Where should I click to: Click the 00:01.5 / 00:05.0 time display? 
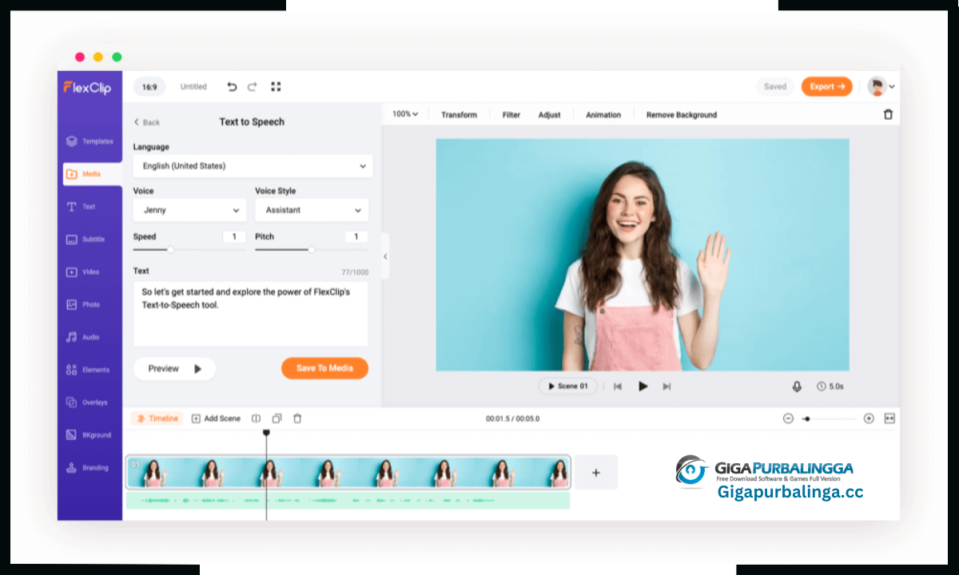pos(512,418)
